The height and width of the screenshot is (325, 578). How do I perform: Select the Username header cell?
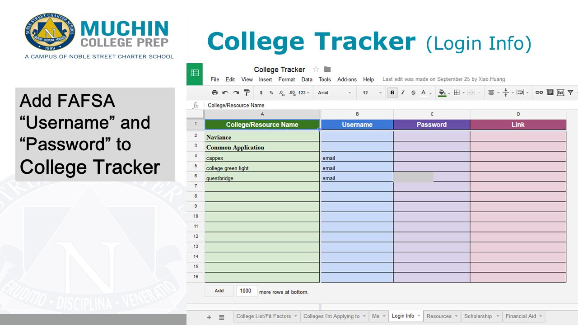(x=357, y=125)
